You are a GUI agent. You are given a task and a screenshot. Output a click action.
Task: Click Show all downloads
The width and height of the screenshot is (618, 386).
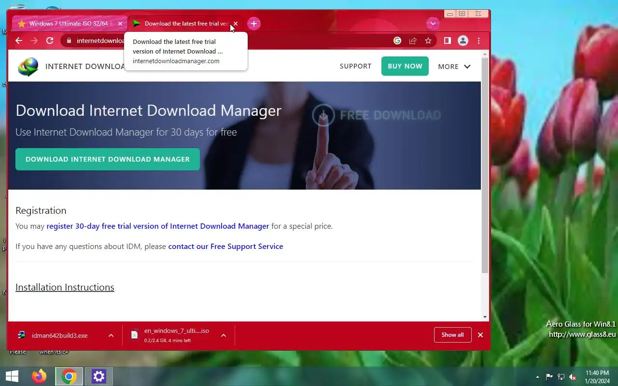pos(452,335)
